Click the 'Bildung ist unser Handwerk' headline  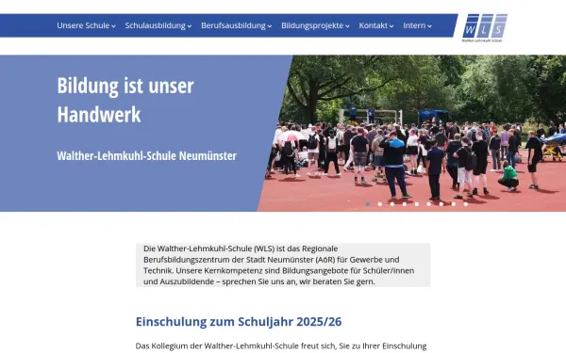click(125, 100)
